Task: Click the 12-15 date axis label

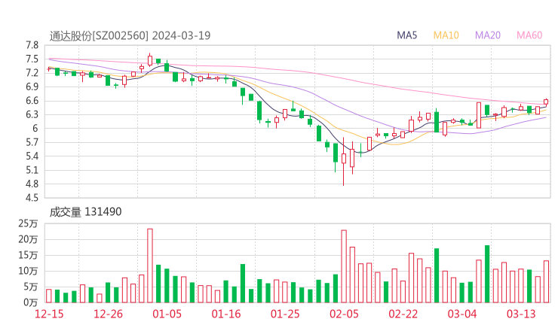Action: coord(49,314)
